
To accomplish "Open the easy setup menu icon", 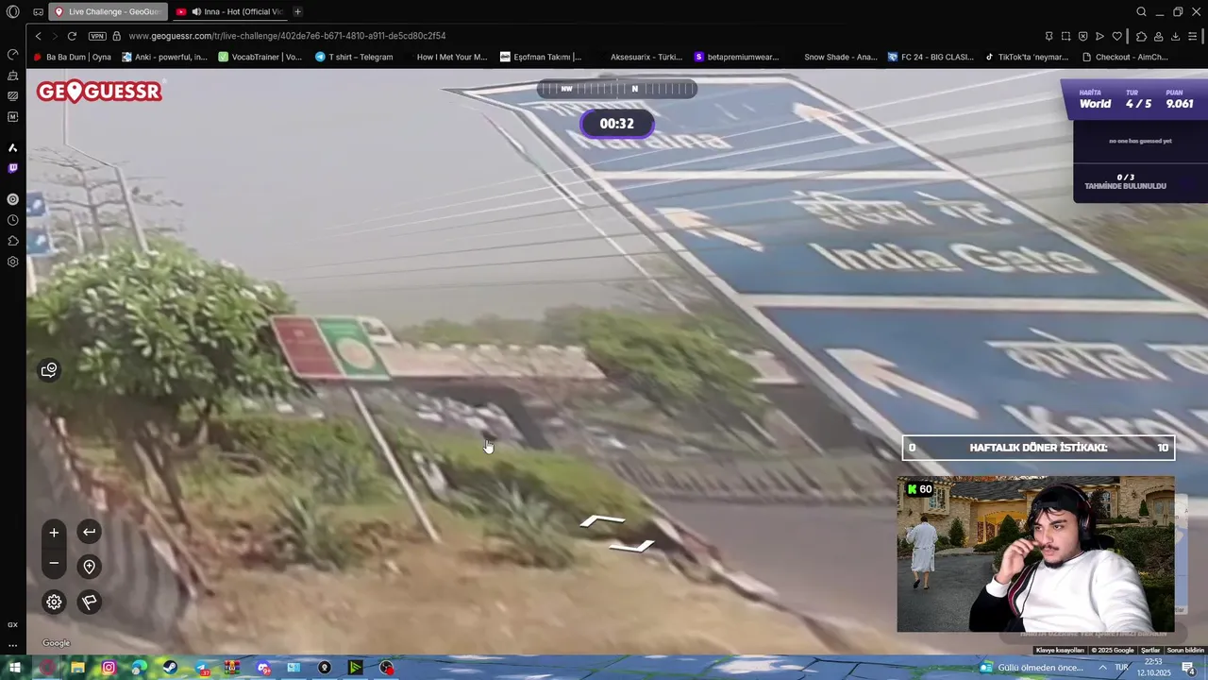I will (x=1194, y=36).
